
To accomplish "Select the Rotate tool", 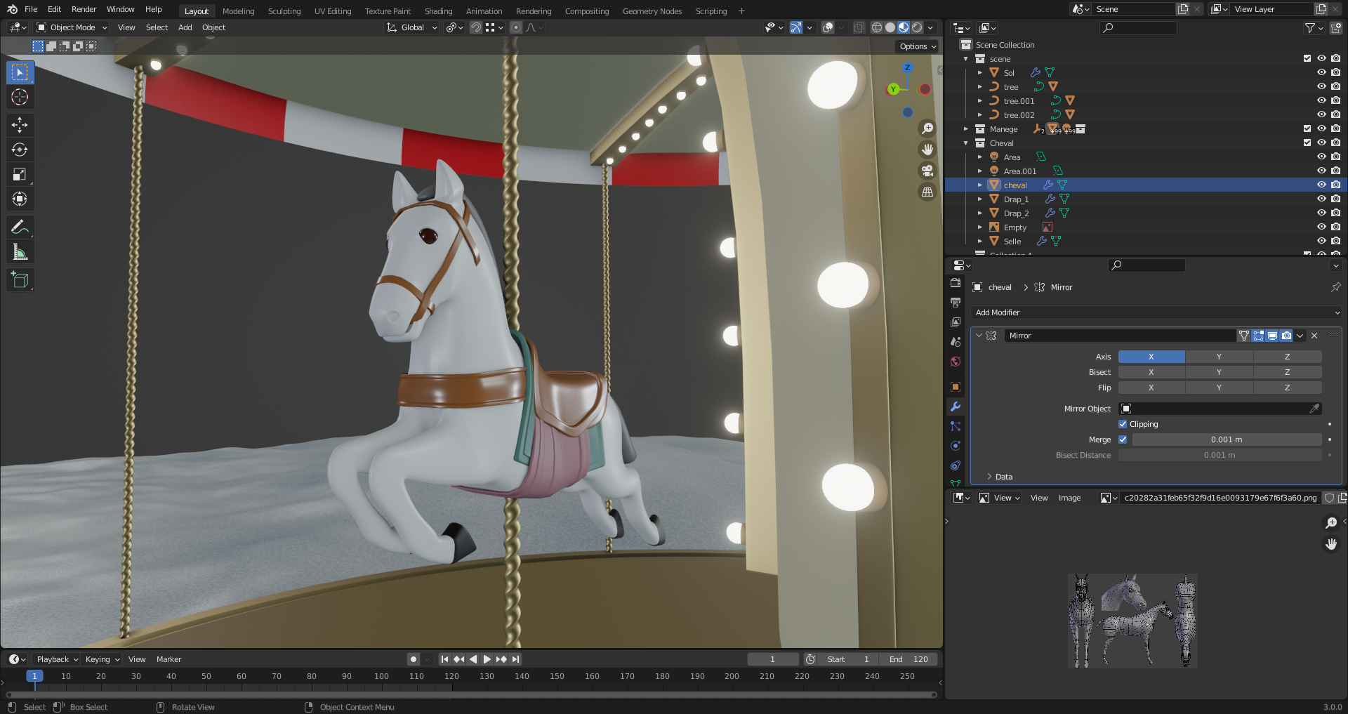I will tap(20, 150).
